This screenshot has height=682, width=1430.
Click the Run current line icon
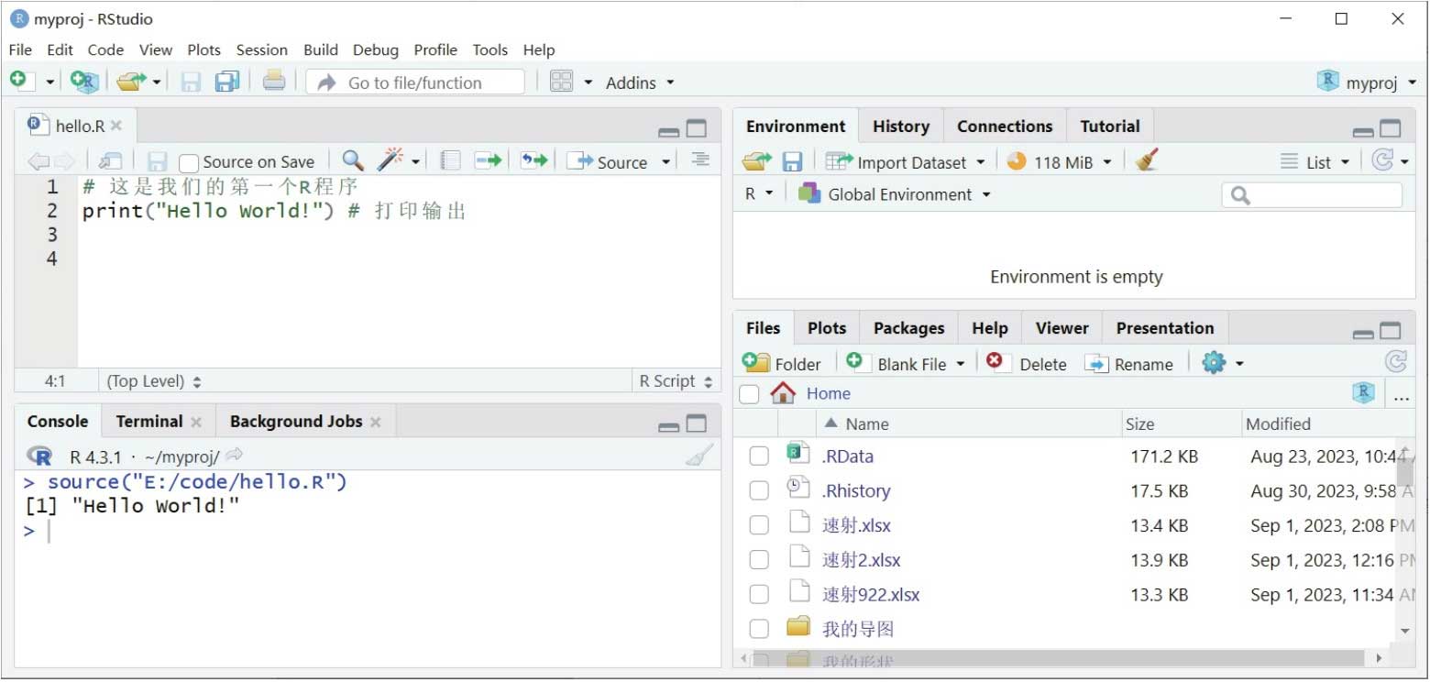[488, 161]
